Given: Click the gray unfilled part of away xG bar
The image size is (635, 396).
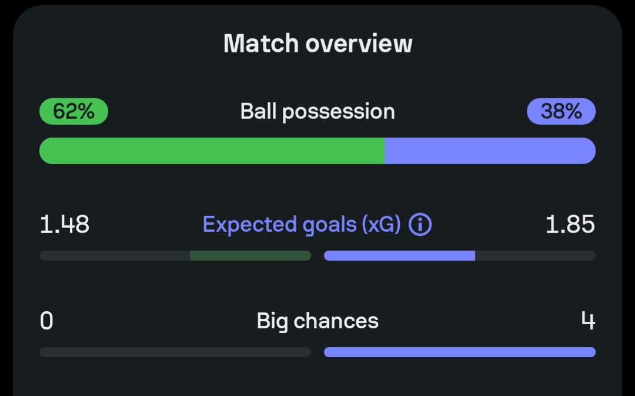Looking at the screenshot, I should (535, 255).
